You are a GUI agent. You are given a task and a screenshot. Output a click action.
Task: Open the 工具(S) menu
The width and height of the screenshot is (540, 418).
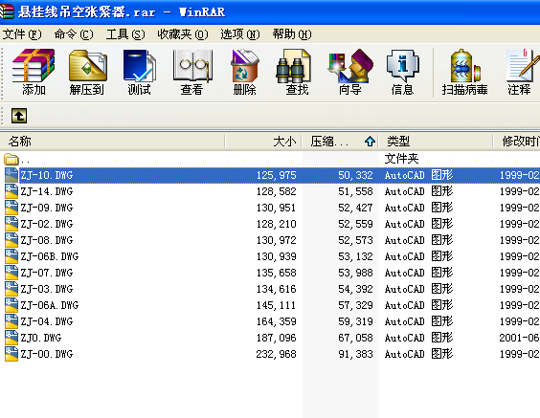(125, 34)
